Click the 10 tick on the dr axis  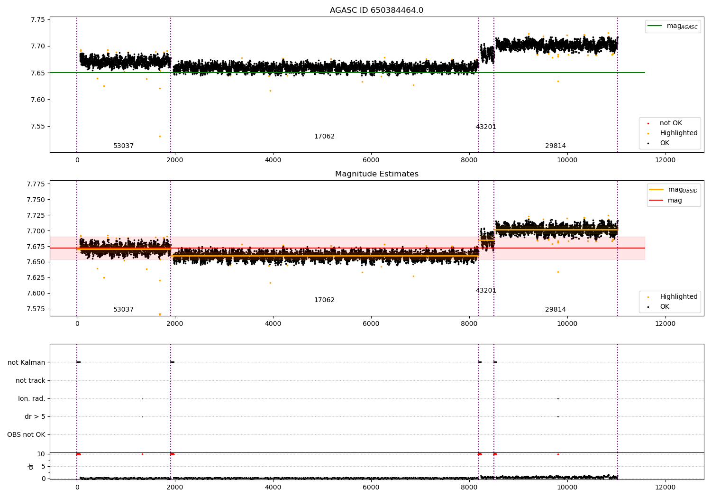[41, 454]
